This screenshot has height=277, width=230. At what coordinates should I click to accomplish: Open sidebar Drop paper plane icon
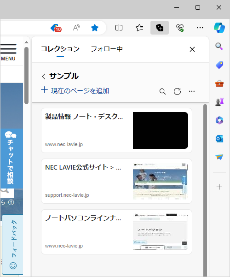[x=219, y=157]
